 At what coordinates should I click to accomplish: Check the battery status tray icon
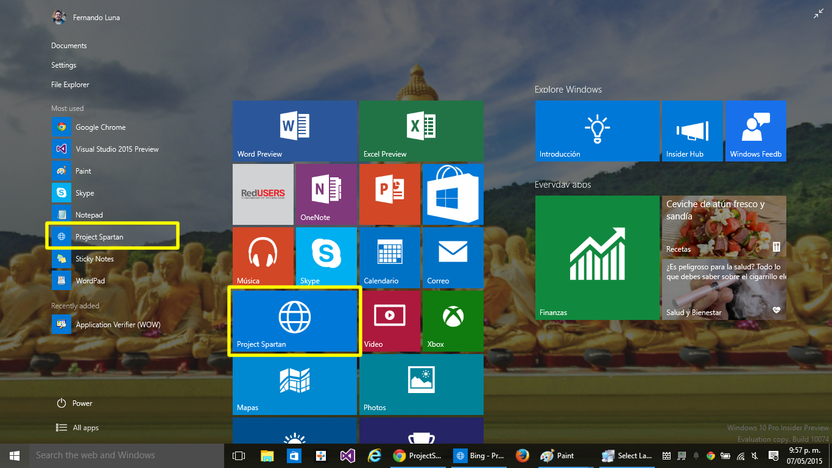point(725,455)
